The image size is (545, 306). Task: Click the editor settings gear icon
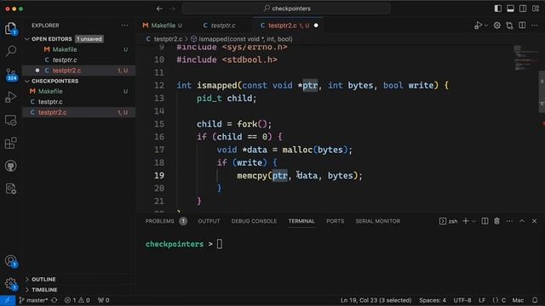497,25
